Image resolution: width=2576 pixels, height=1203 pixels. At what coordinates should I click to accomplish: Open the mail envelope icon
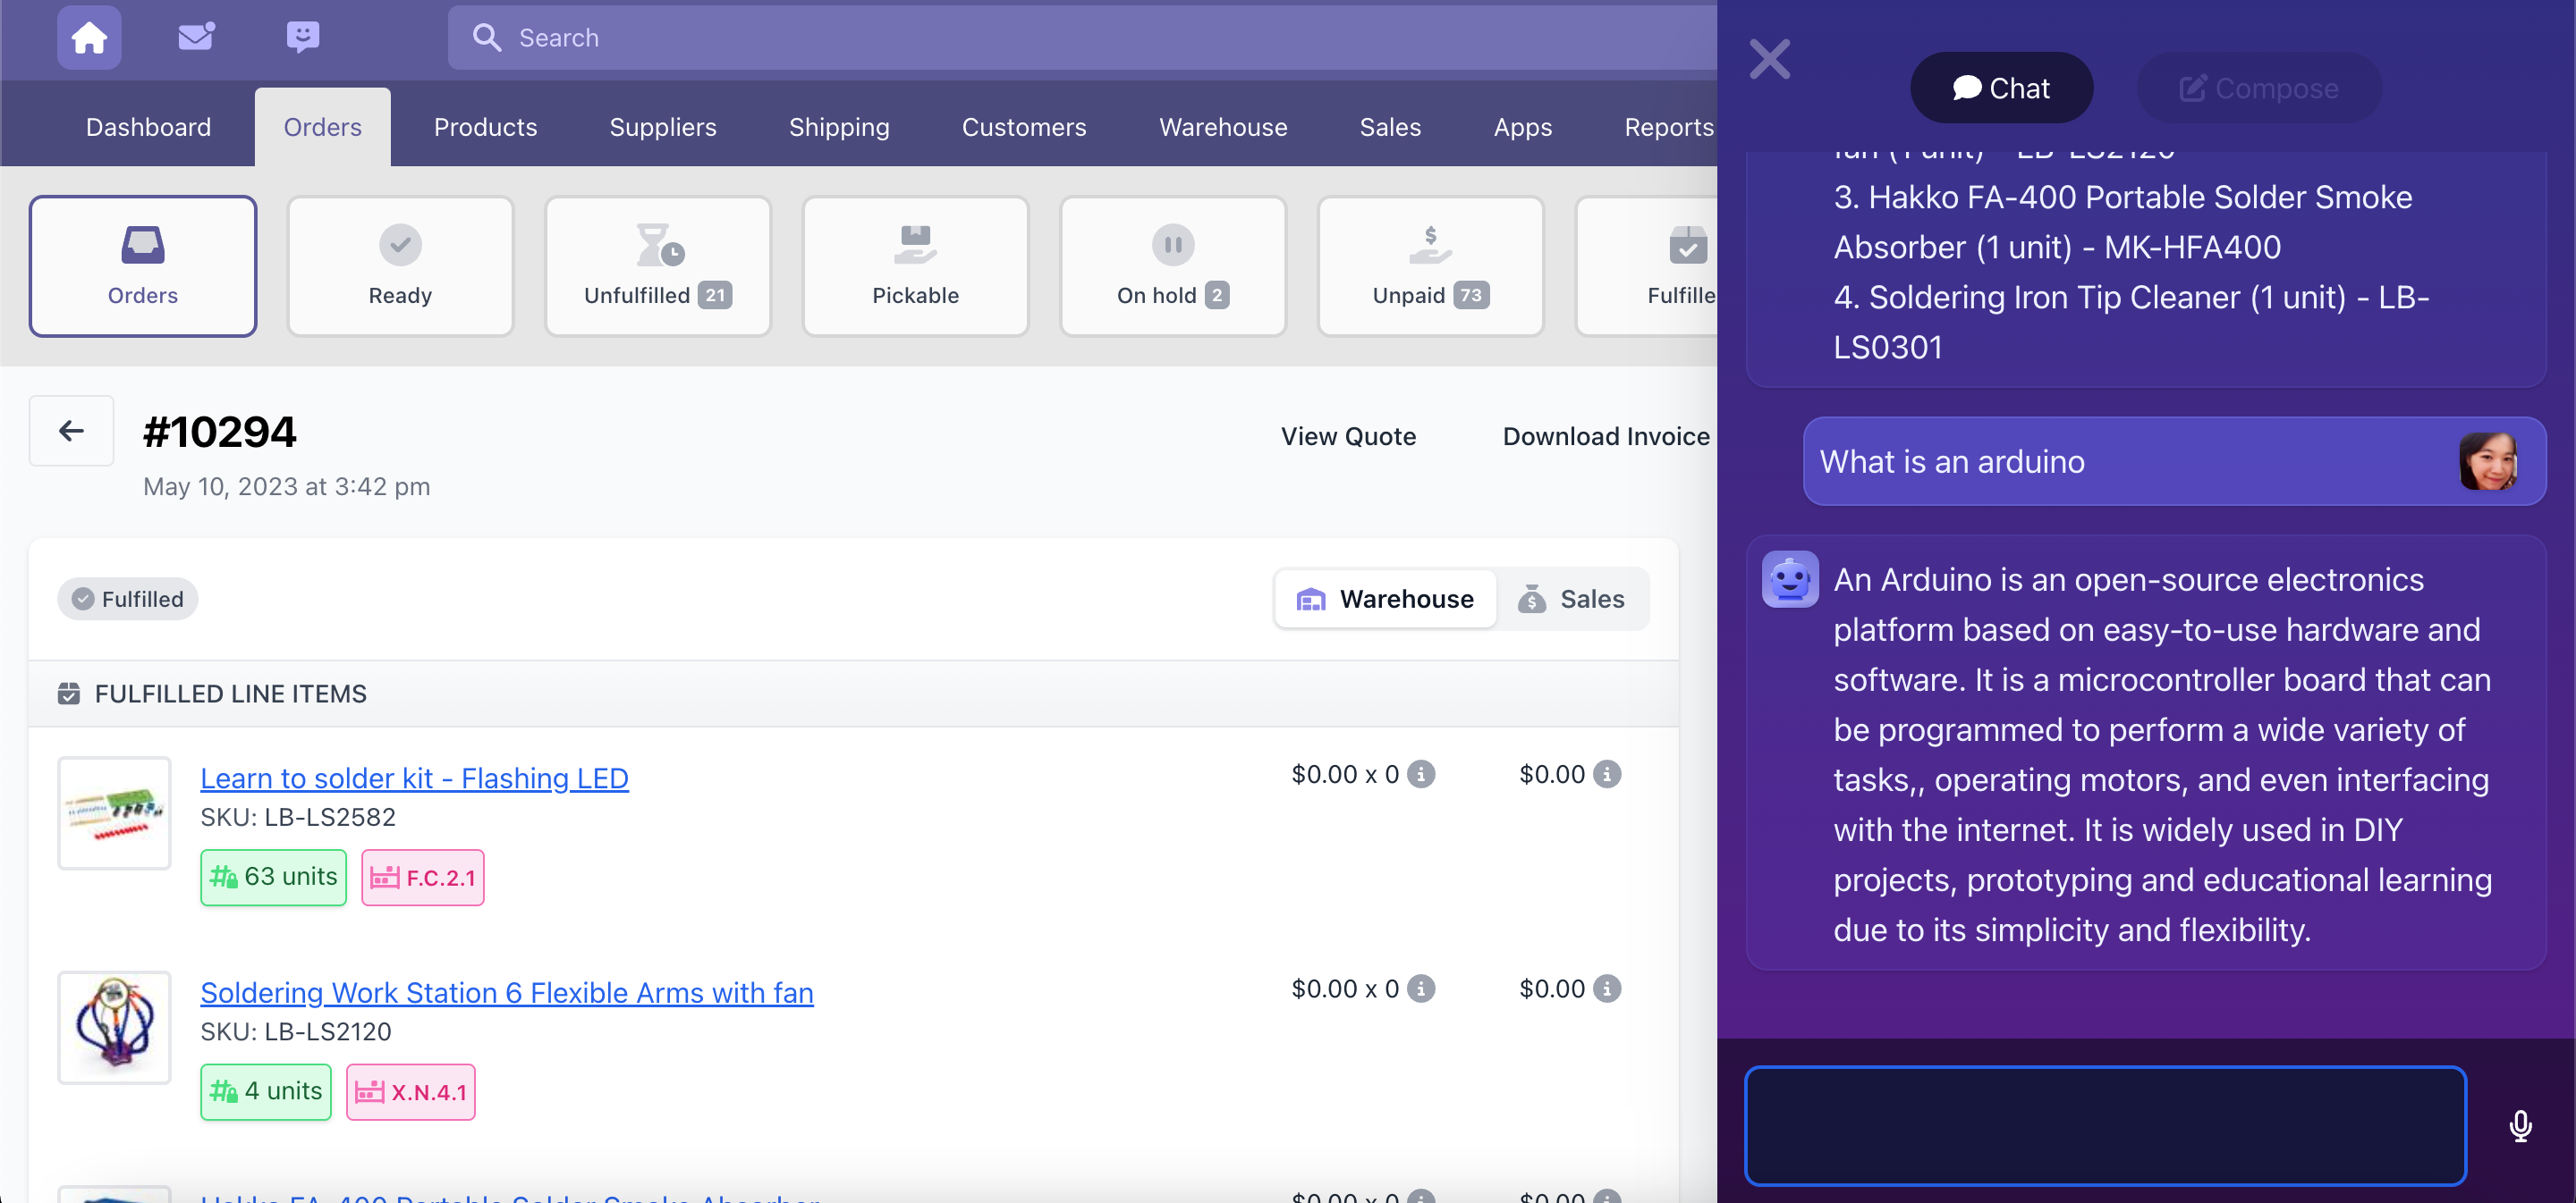click(196, 37)
